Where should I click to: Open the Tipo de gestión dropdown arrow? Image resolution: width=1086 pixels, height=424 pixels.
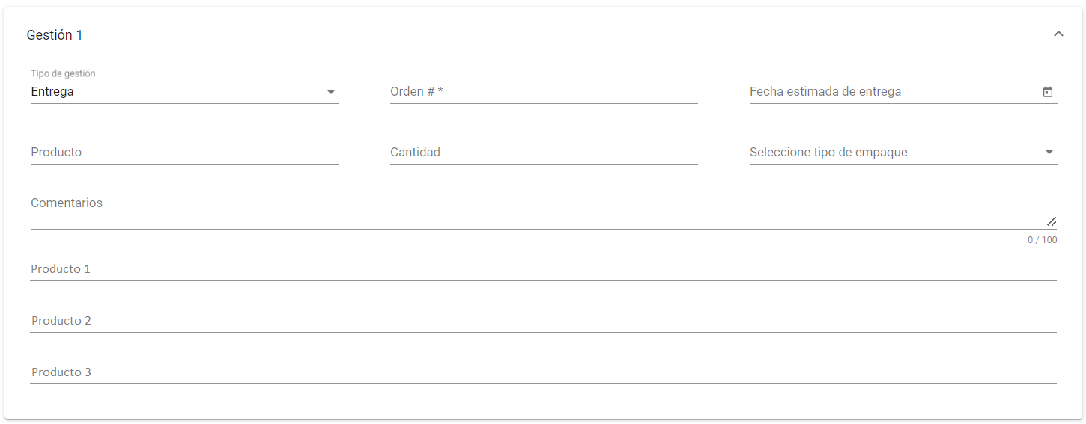coord(330,92)
